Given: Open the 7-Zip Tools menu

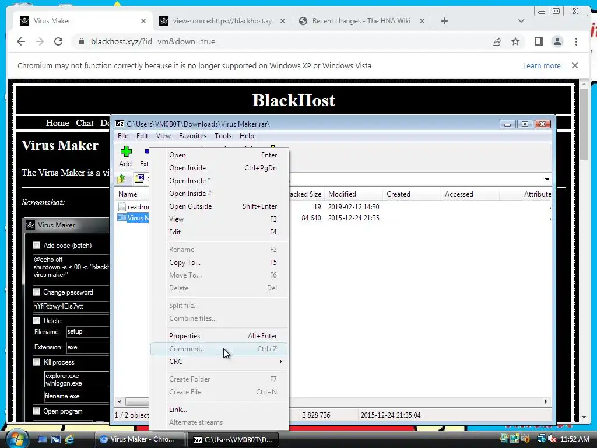Looking at the screenshot, I should (x=223, y=136).
